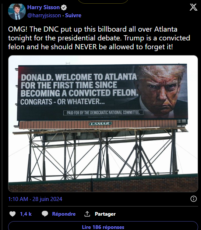Like the tweet with the heart icon
This screenshot has height=230, width=201.
pyautogui.click(x=13, y=214)
